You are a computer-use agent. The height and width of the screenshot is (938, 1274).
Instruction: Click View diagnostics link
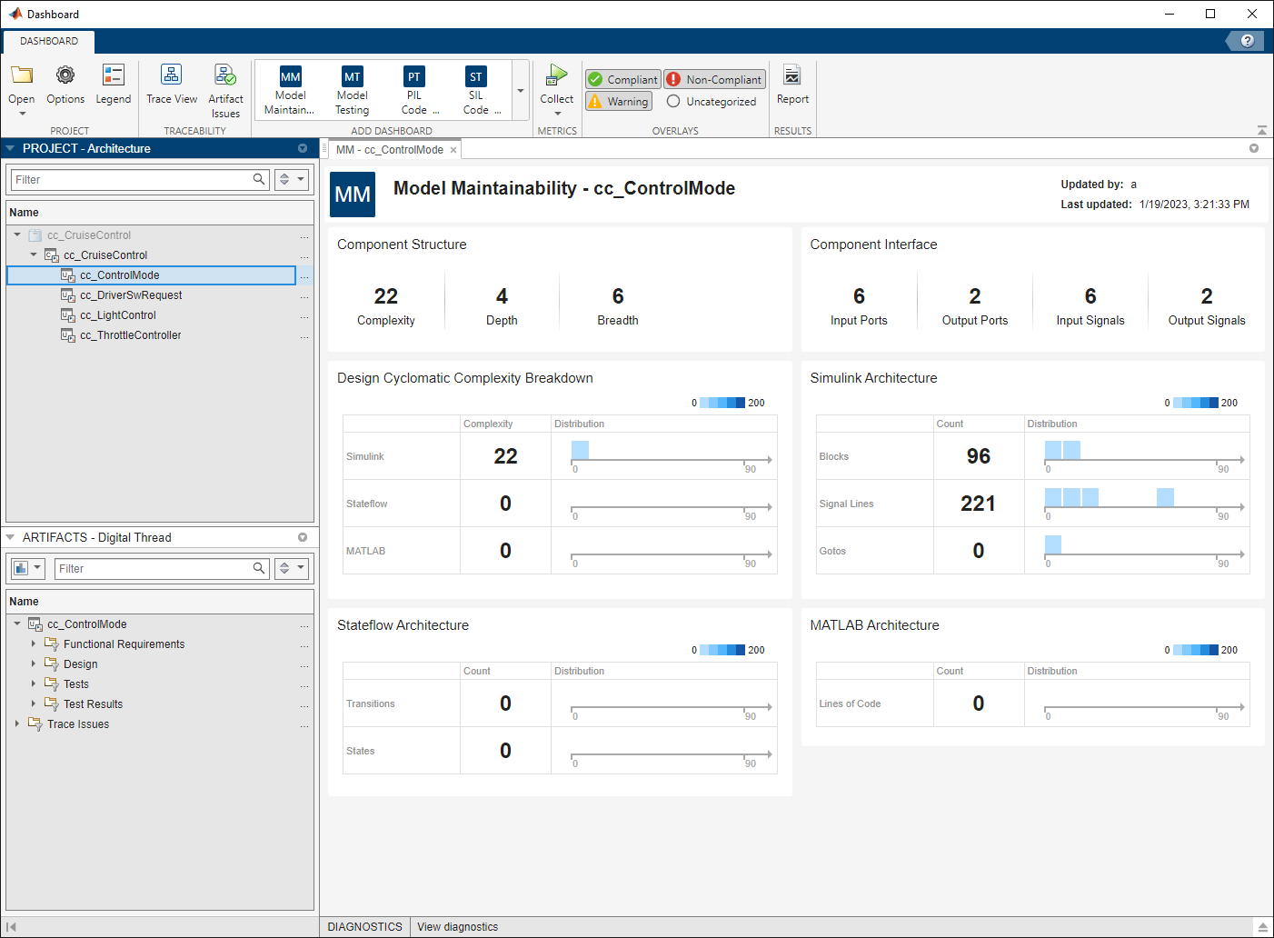click(458, 927)
